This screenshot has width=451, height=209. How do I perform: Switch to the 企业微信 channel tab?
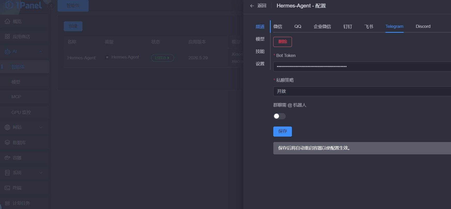[322, 26]
